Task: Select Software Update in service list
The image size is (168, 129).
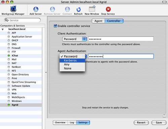Action: point(21,86)
